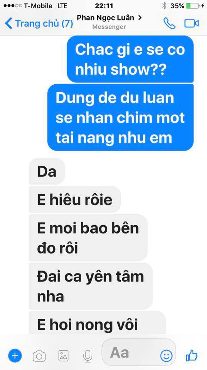Tap the microphone to record a voice message
The width and height of the screenshot is (207, 370).
coord(88,356)
